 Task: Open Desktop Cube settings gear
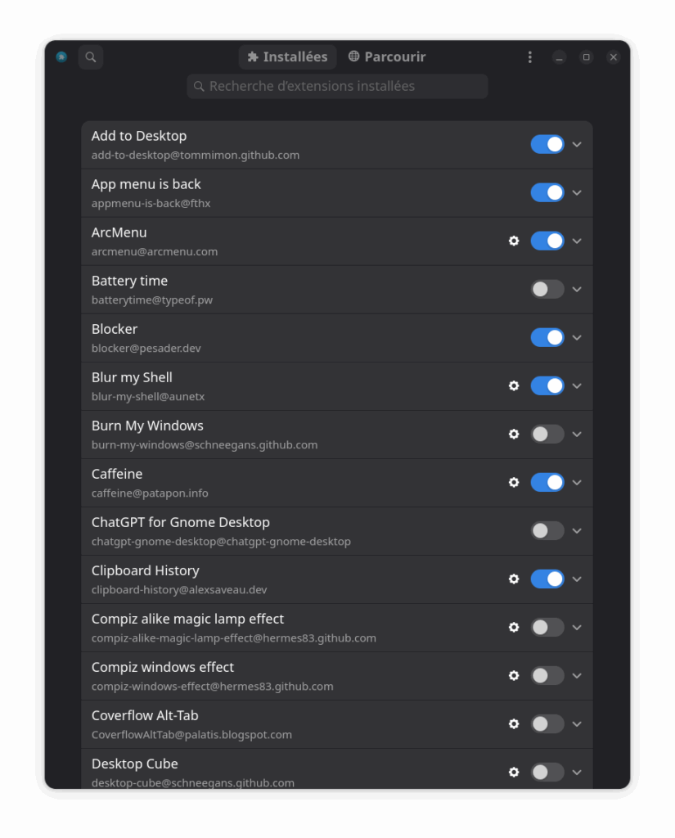pos(514,773)
